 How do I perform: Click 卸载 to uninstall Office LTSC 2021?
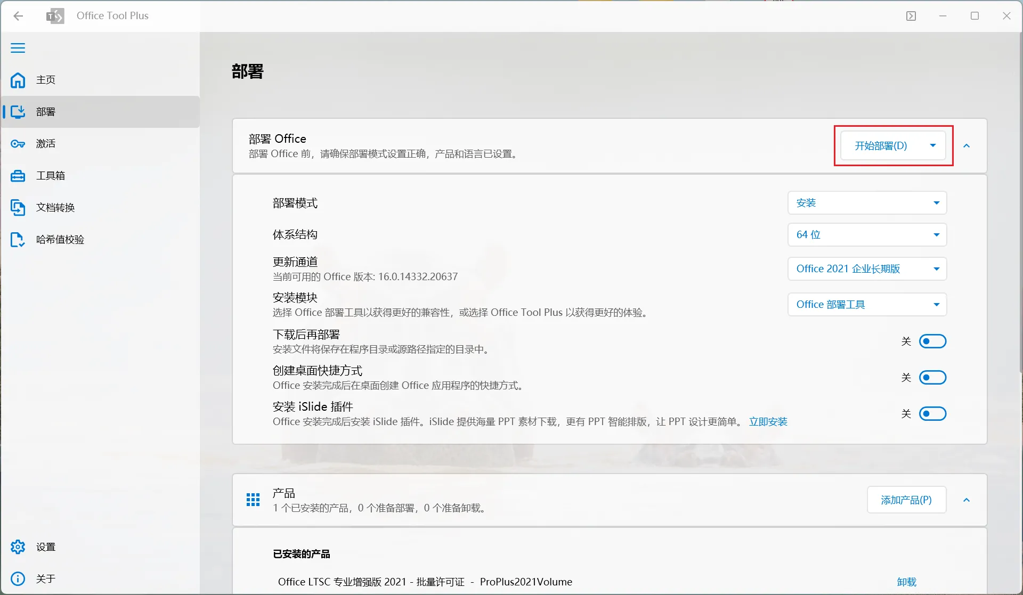[x=906, y=582]
